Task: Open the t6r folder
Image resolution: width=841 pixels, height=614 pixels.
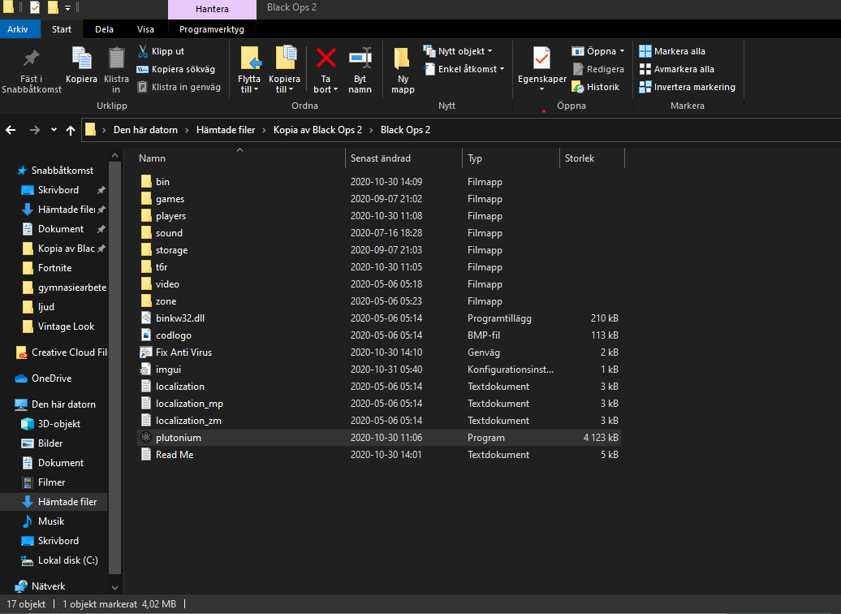Action: tap(379, 266)
